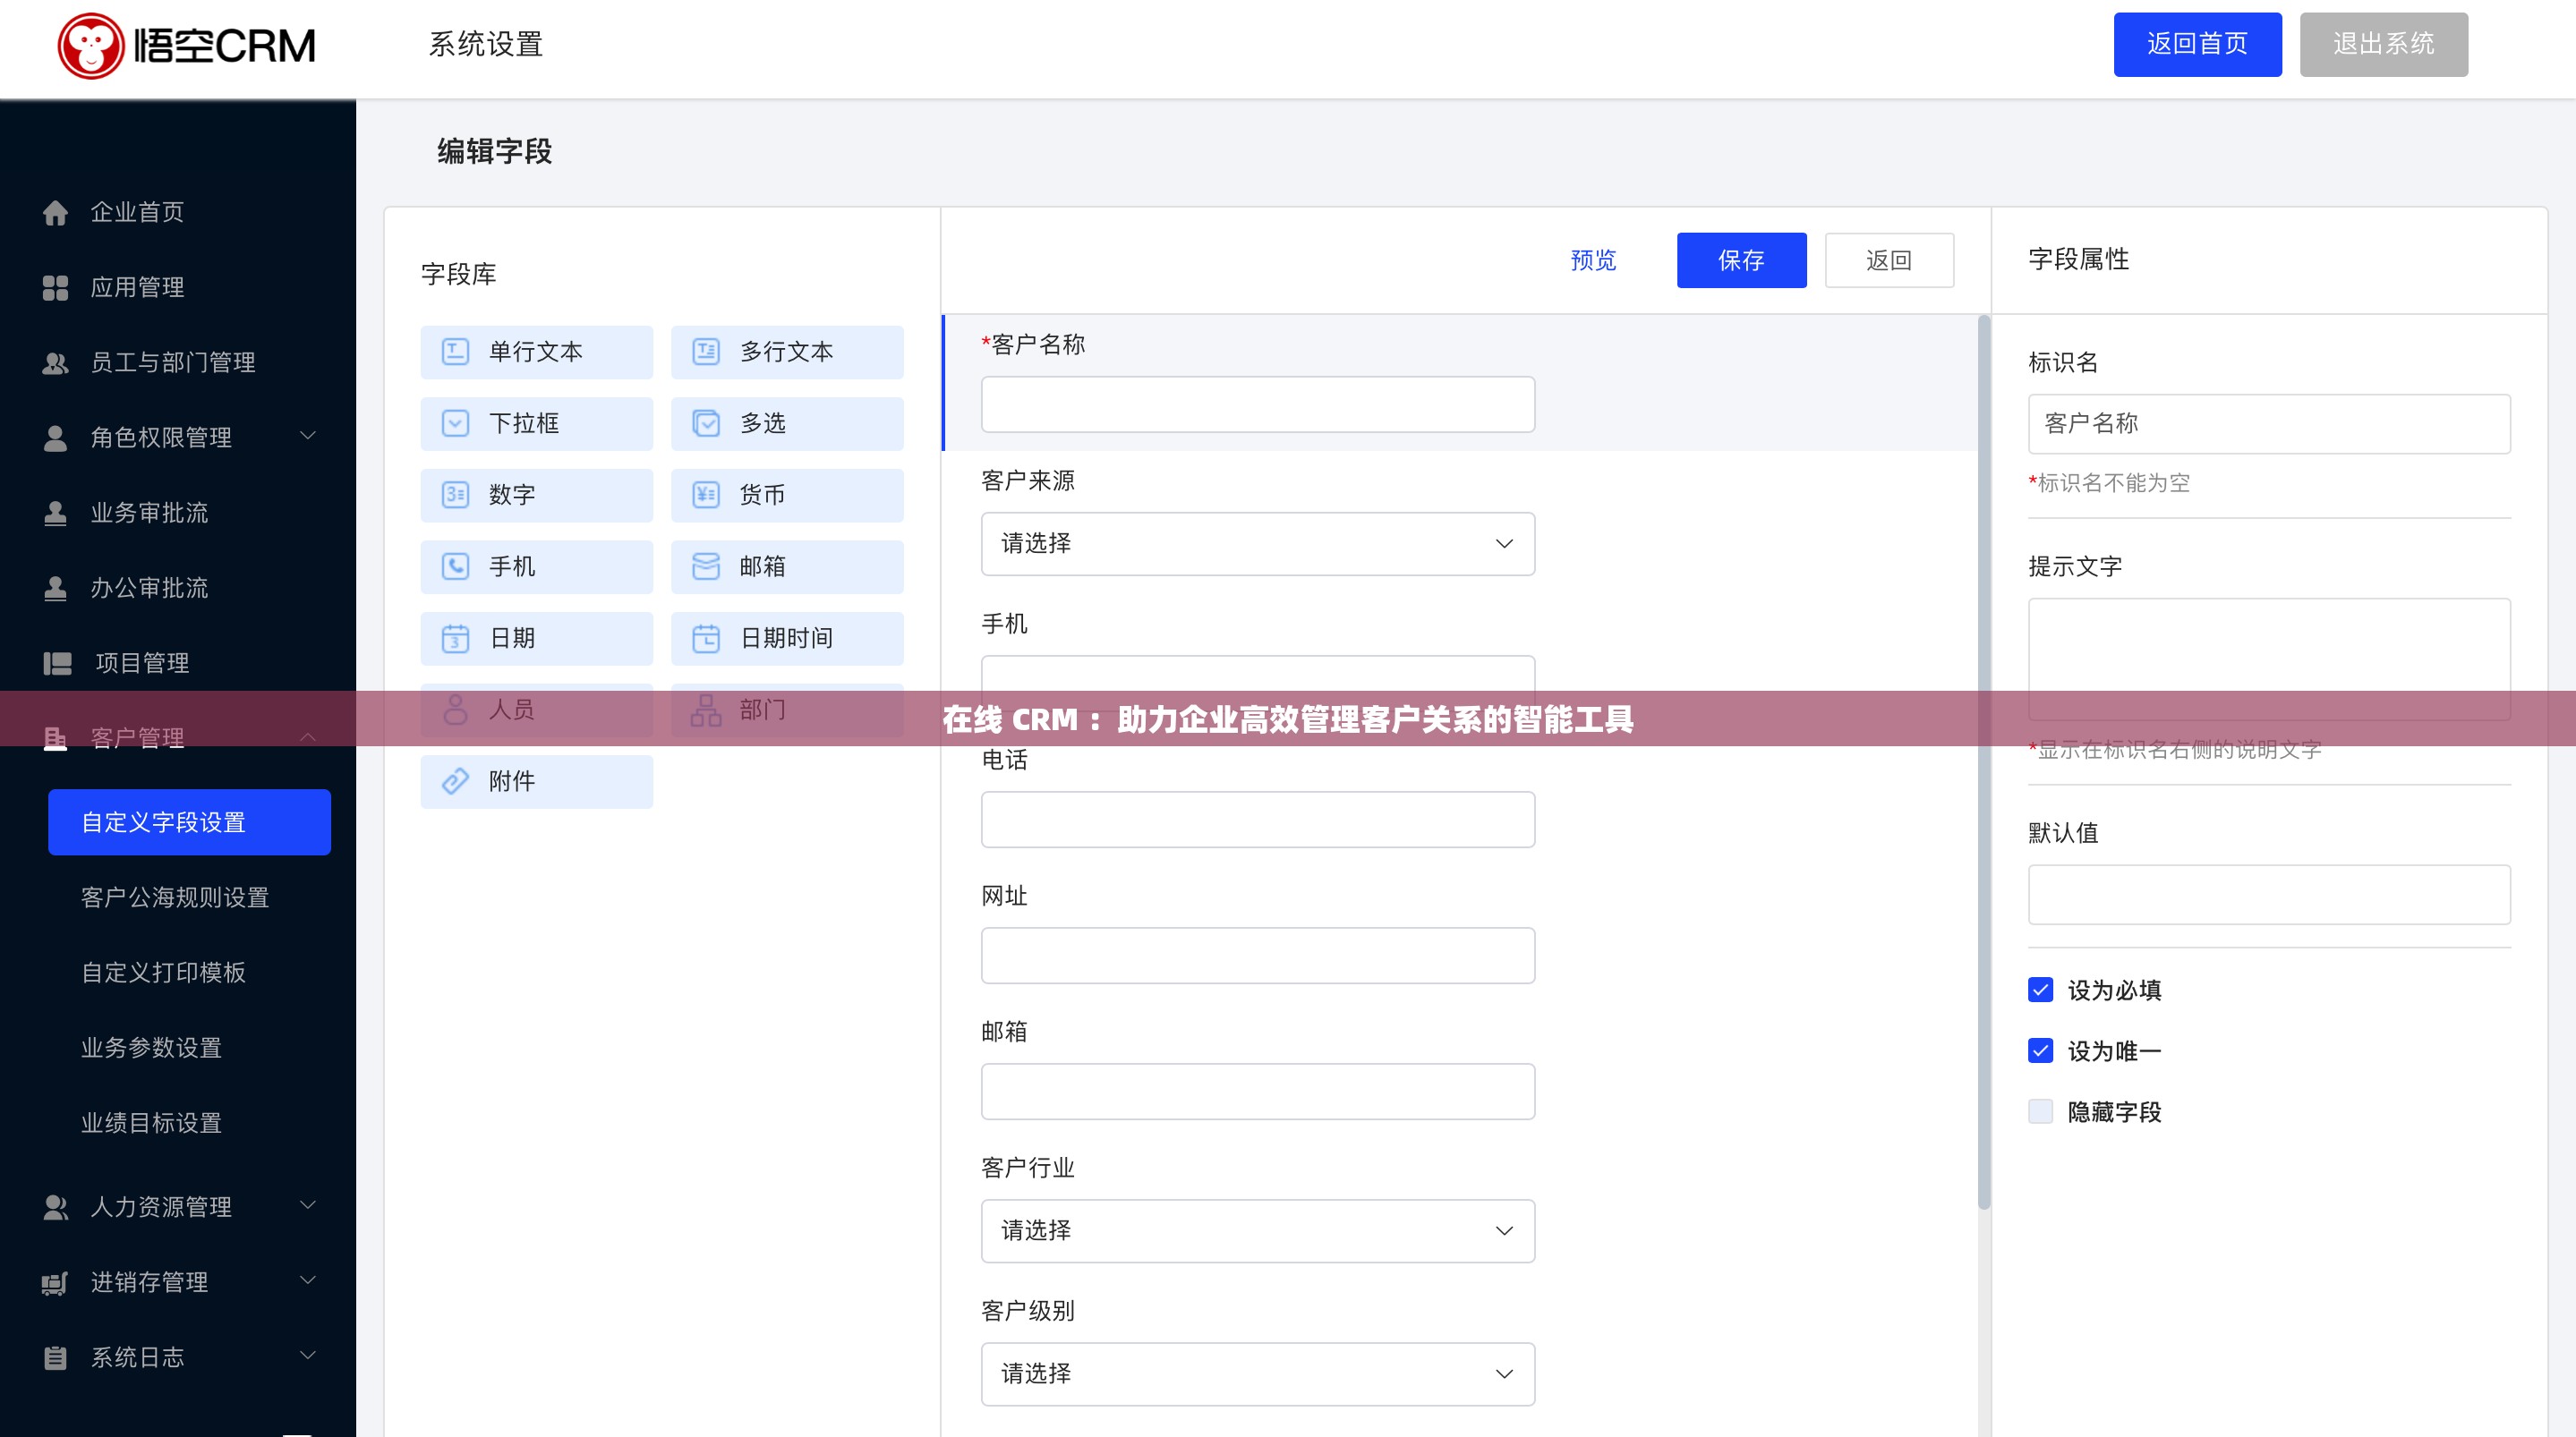Click the 返回首页 button
2576x1437 pixels.
click(x=2197, y=44)
